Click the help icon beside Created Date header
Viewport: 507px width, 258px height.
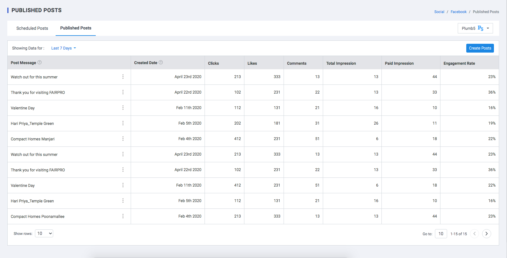[161, 62]
